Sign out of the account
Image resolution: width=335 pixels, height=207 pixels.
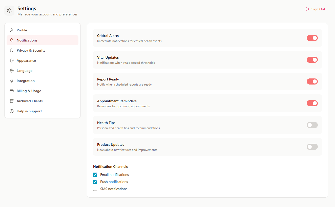tap(315, 9)
